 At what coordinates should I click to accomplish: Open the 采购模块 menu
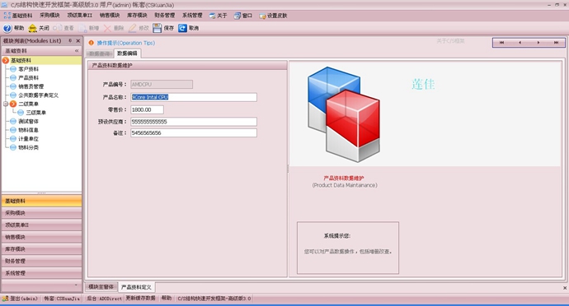click(49, 15)
